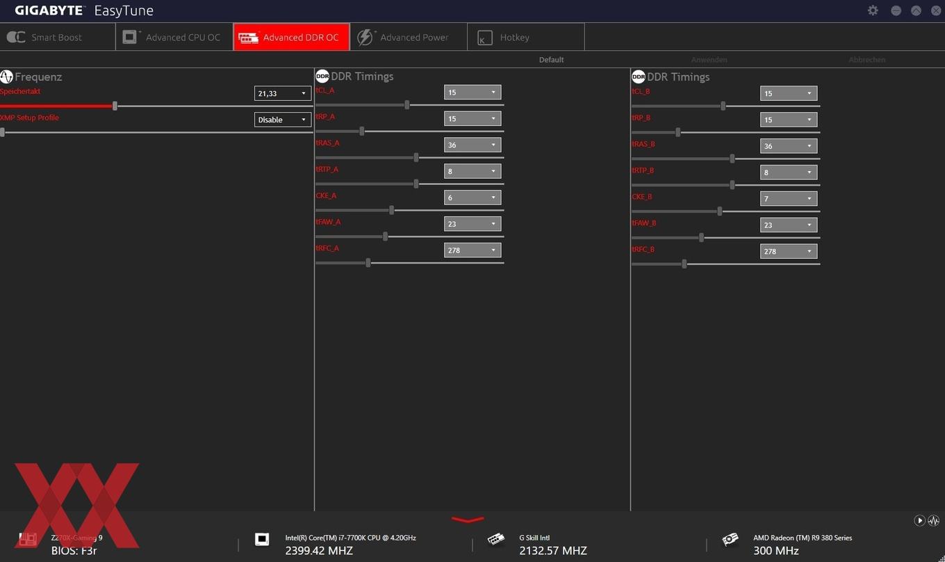Click the tRP_A slider handle
Screen dimensions: 945x562
click(x=362, y=131)
